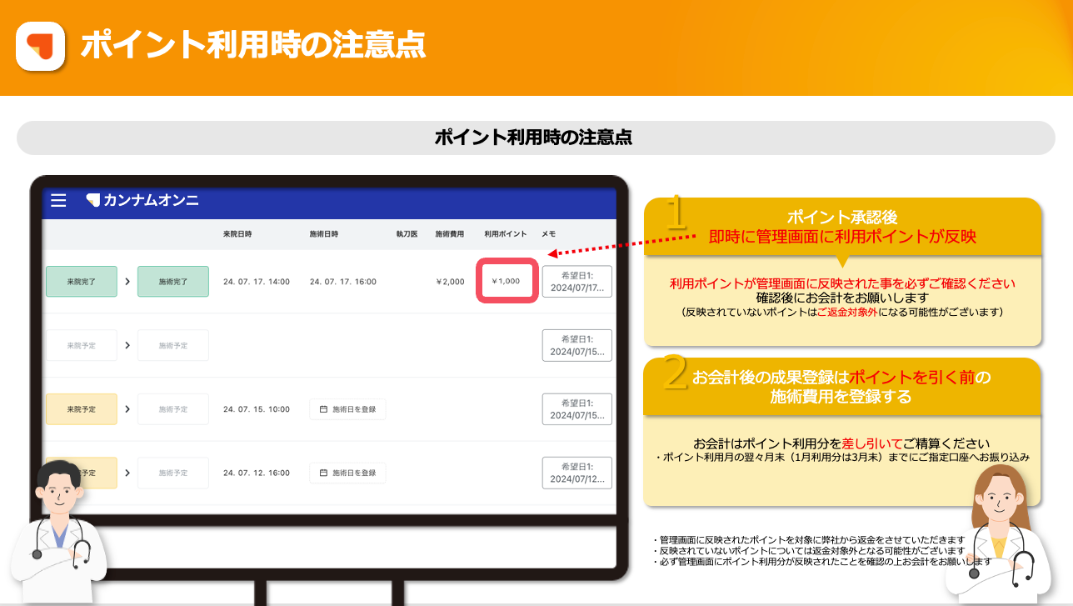Click お会計はポイント利用分を差し引いてご精算ください
The height and width of the screenshot is (606, 1073).
click(842, 443)
